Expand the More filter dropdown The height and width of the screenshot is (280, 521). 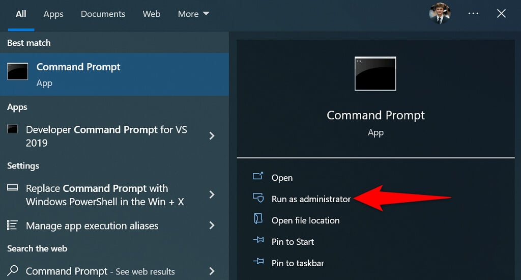(193, 14)
